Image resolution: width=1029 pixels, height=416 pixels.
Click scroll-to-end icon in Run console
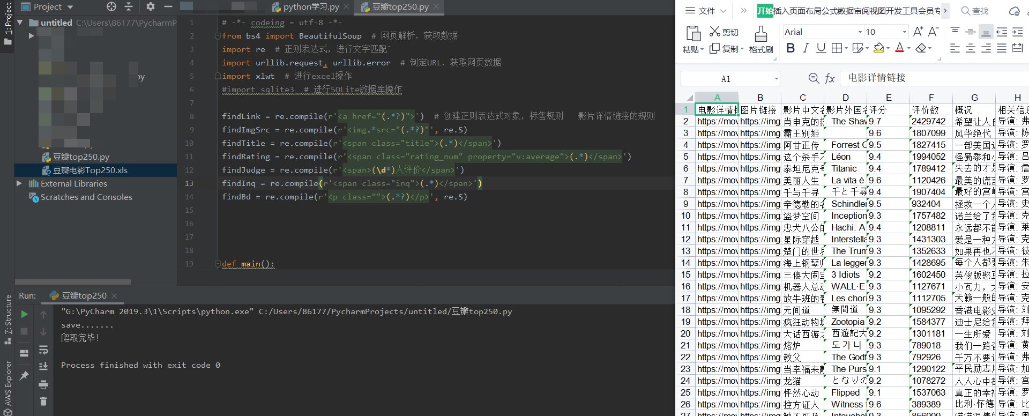point(43,367)
